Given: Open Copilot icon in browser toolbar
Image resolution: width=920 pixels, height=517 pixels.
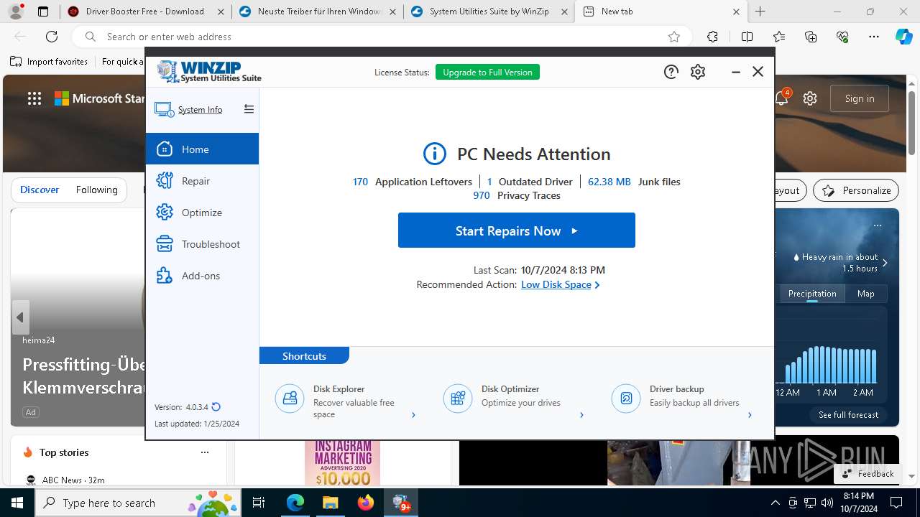Looking at the screenshot, I should [x=904, y=37].
